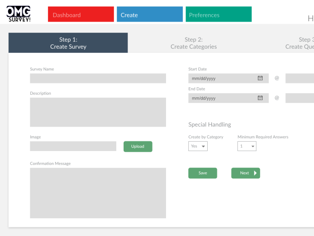Switch to Step 2: Create Categories
The image size is (314, 236).
click(194, 43)
